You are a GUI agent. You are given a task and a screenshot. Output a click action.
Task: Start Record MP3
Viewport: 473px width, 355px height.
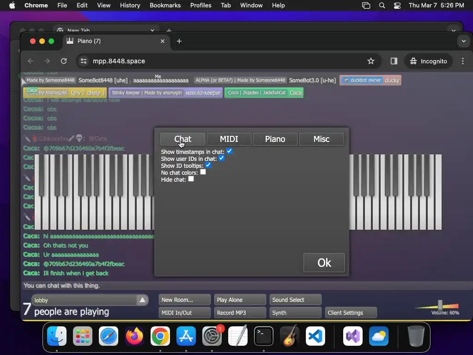point(240,313)
